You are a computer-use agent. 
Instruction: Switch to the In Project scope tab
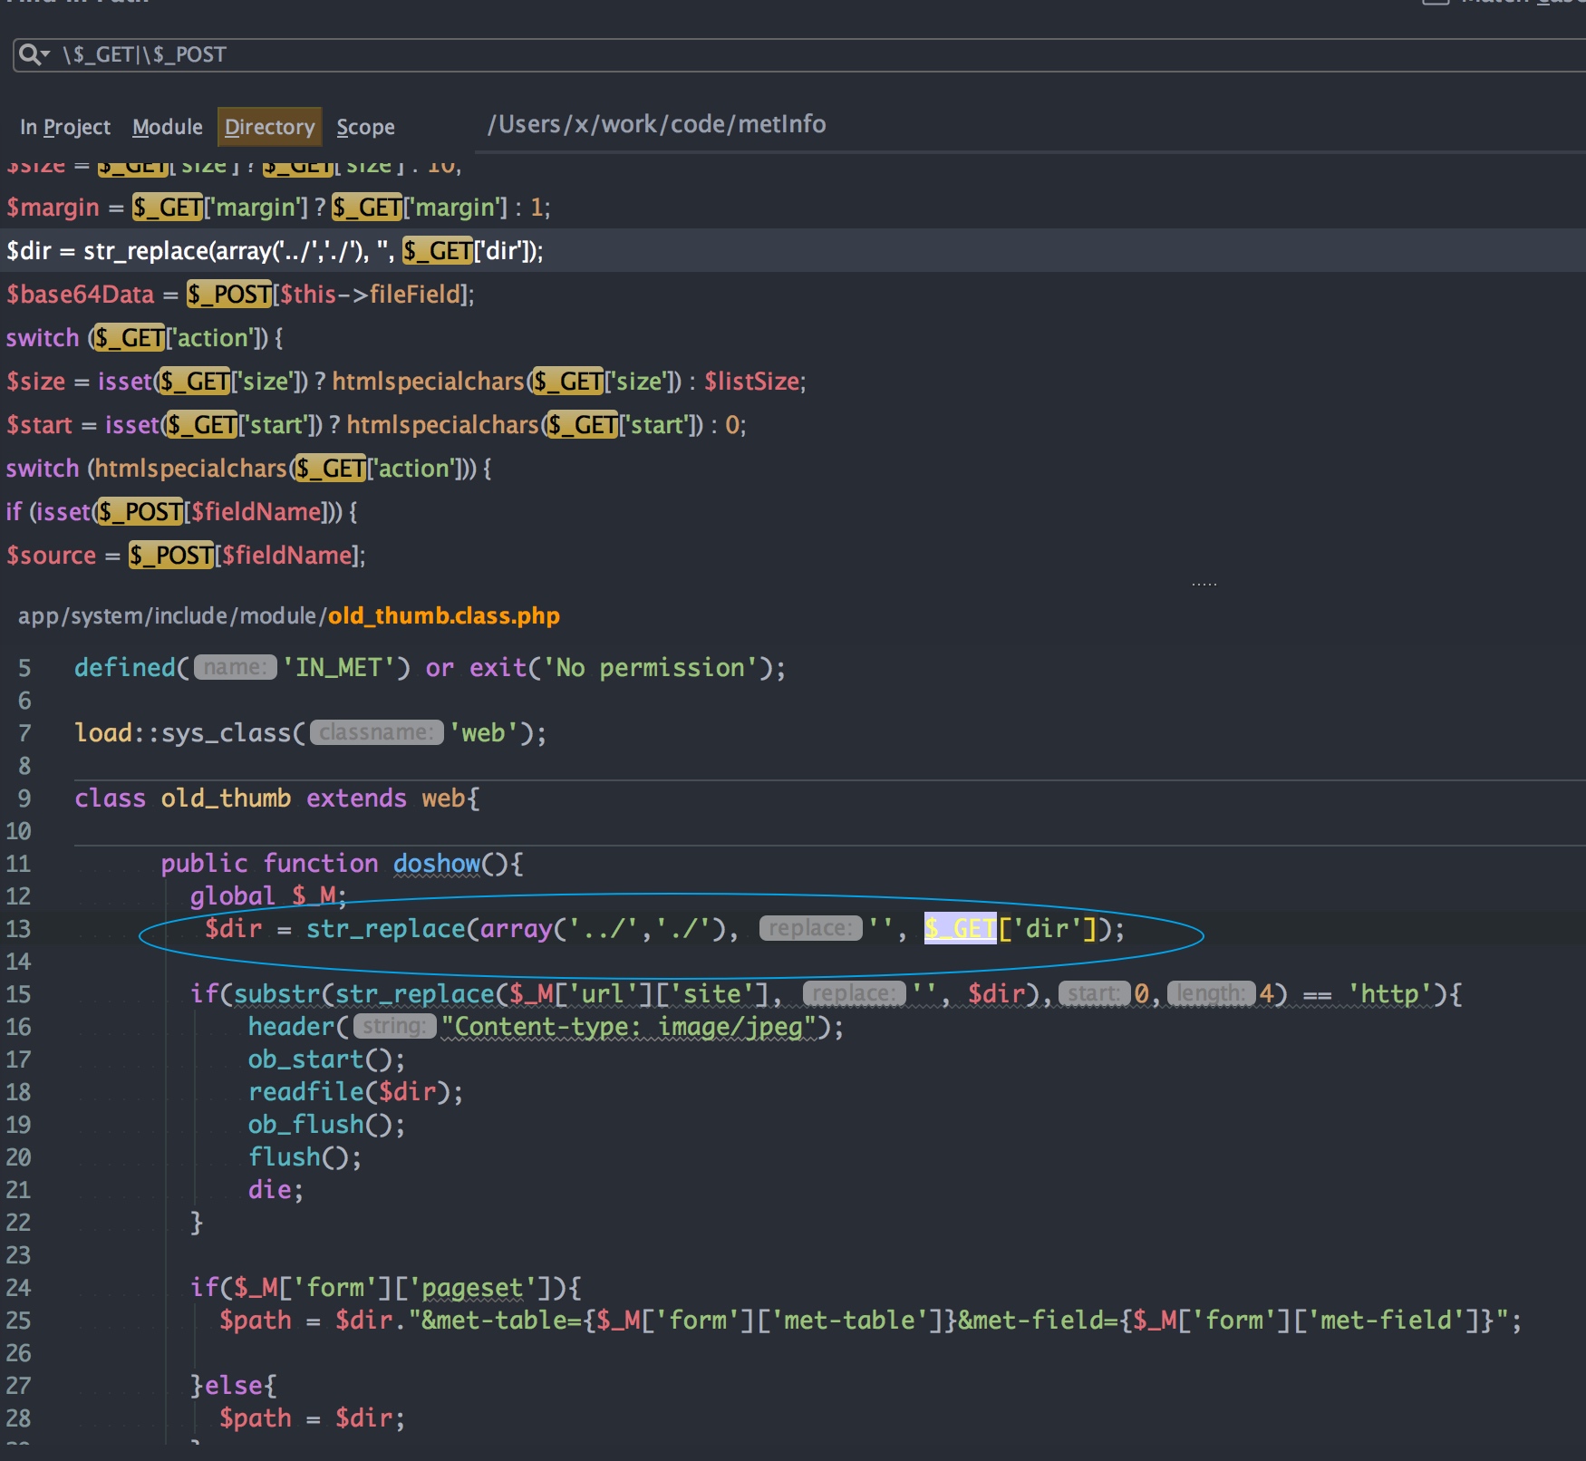64,127
